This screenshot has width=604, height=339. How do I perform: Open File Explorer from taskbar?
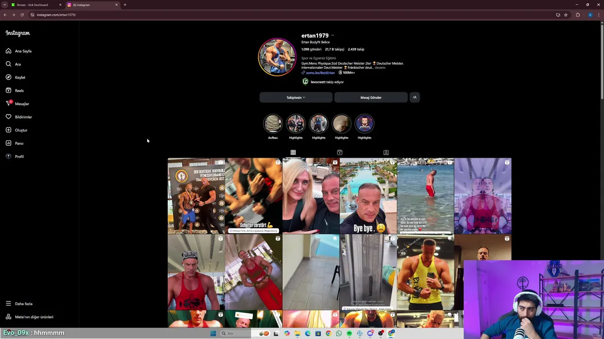297,333
